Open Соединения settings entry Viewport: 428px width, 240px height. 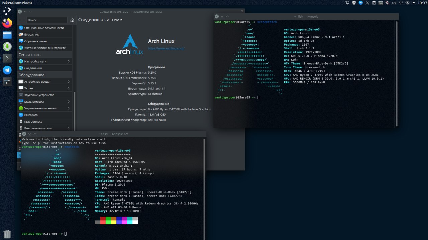point(45,68)
